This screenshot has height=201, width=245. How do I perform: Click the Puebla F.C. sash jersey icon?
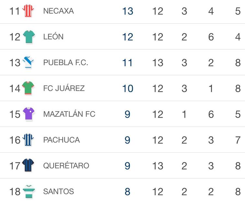[29, 62]
